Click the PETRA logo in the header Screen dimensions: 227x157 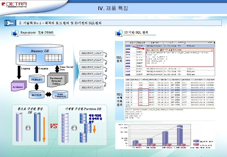(x=14, y=4)
